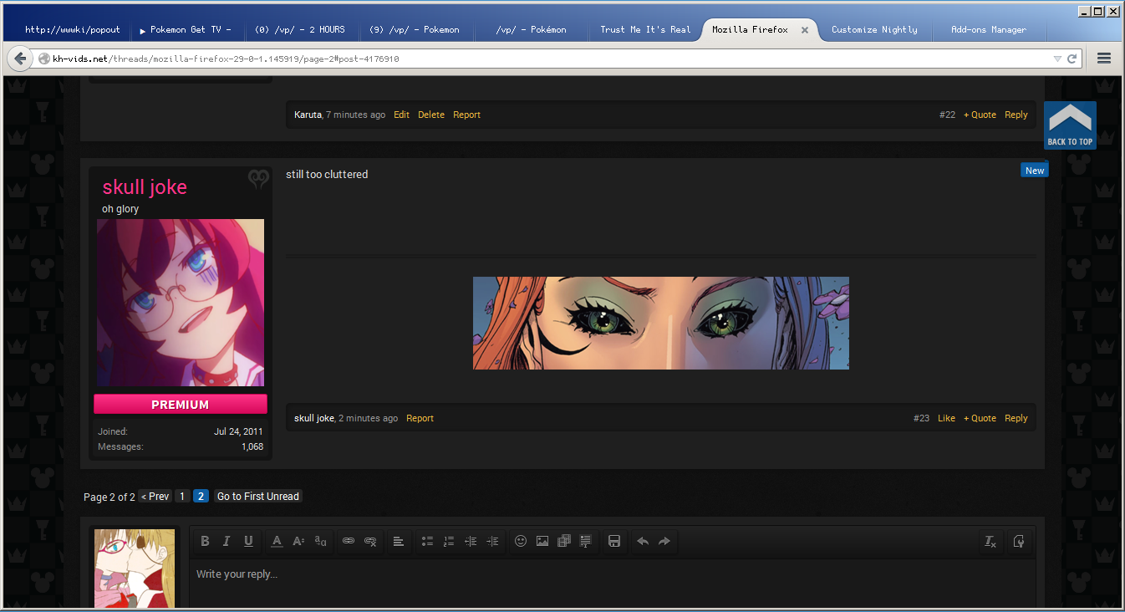Insert an image into the reply
The height and width of the screenshot is (612, 1125).
pyautogui.click(x=542, y=541)
